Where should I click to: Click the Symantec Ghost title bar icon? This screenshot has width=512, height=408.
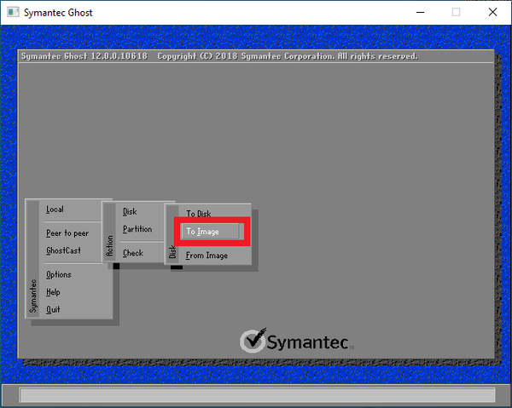point(13,13)
